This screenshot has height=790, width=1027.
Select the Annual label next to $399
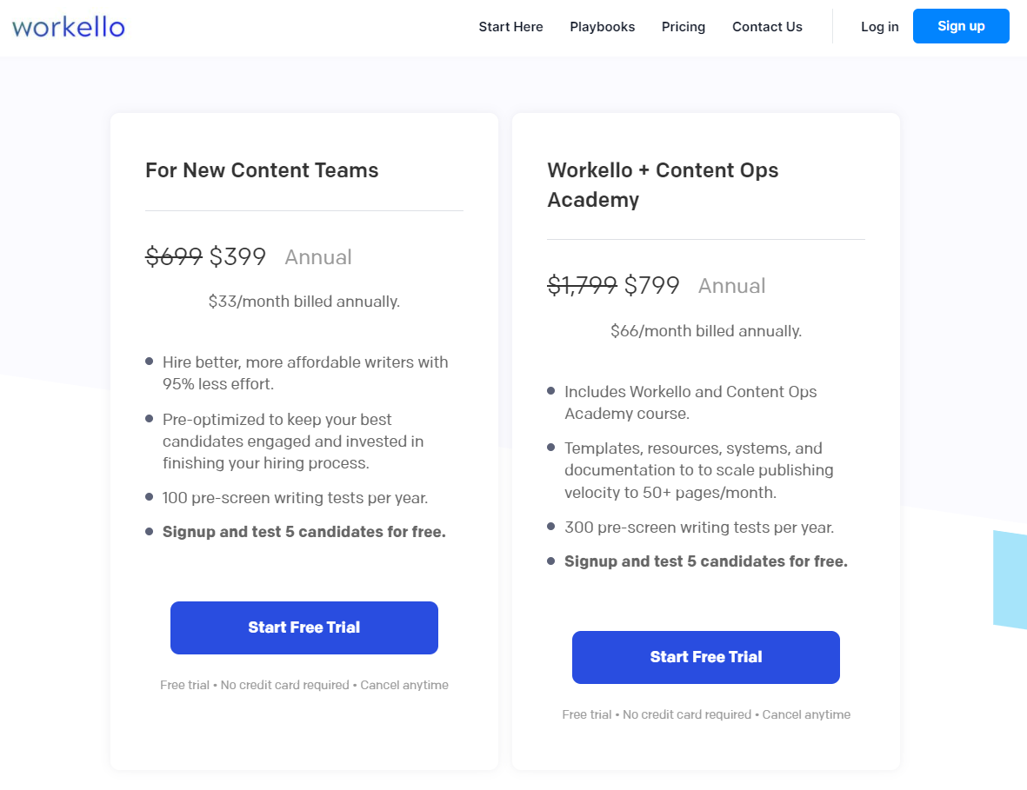tap(318, 257)
